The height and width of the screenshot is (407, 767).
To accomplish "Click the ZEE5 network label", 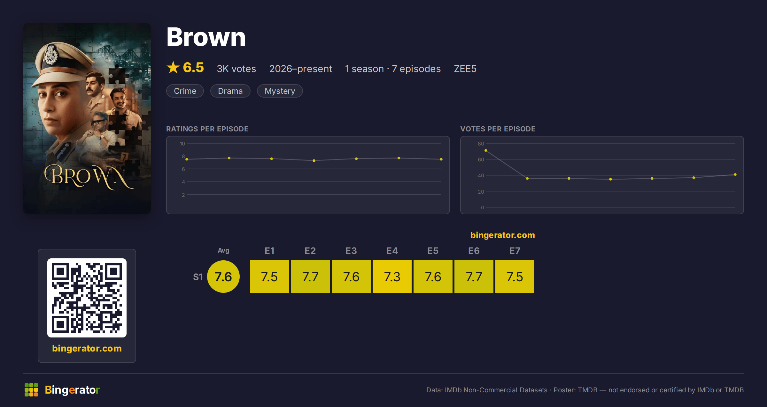I will [x=465, y=69].
